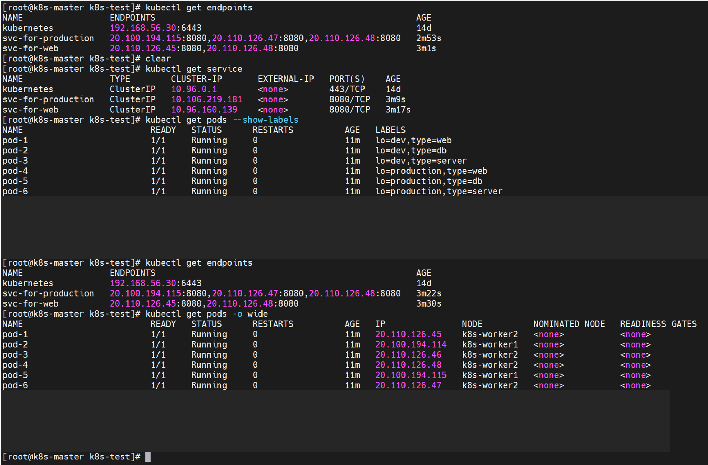
Task: Click the CLUSTER-IP column header
Action: pos(196,79)
